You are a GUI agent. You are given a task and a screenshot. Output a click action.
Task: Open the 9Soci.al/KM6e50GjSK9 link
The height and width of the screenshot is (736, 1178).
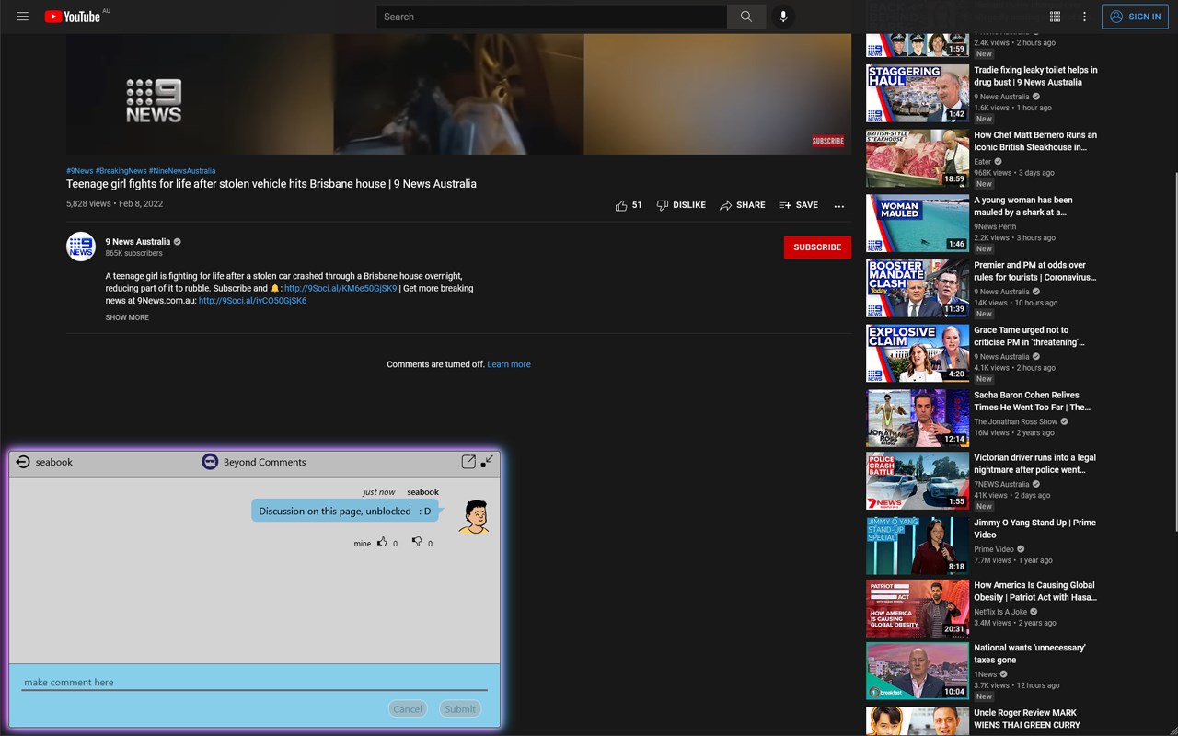(x=341, y=288)
